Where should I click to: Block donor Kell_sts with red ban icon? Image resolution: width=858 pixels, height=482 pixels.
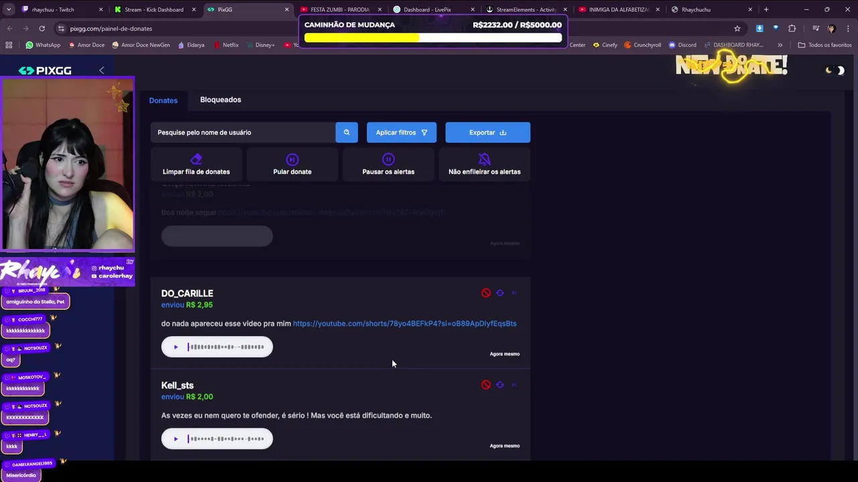486,385
